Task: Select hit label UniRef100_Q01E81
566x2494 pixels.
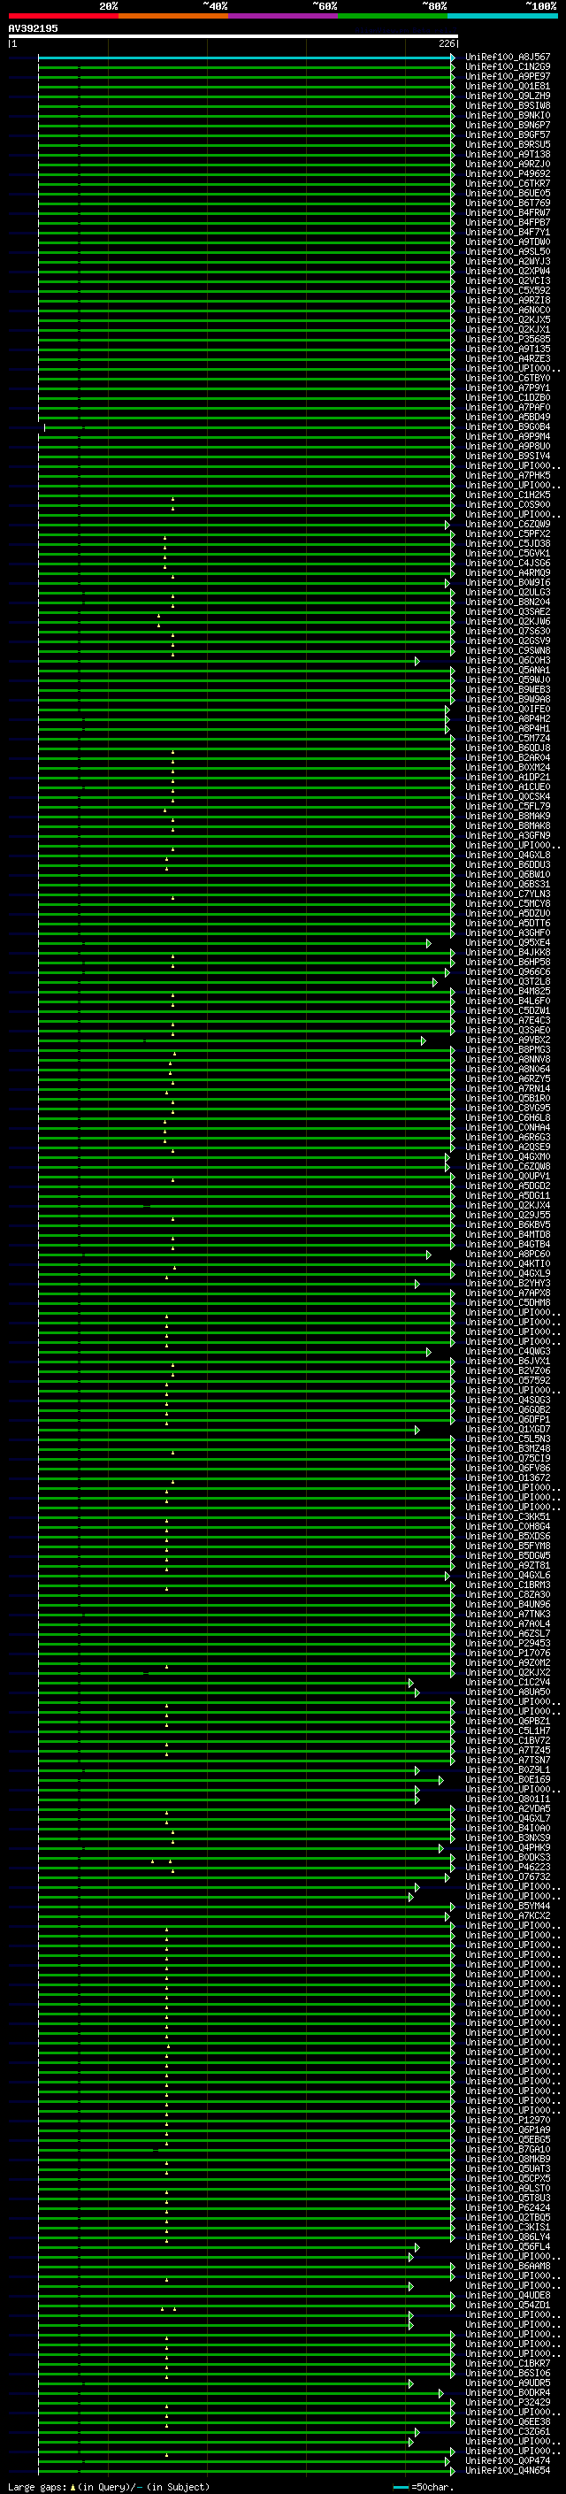Action: click(x=508, y=86)
